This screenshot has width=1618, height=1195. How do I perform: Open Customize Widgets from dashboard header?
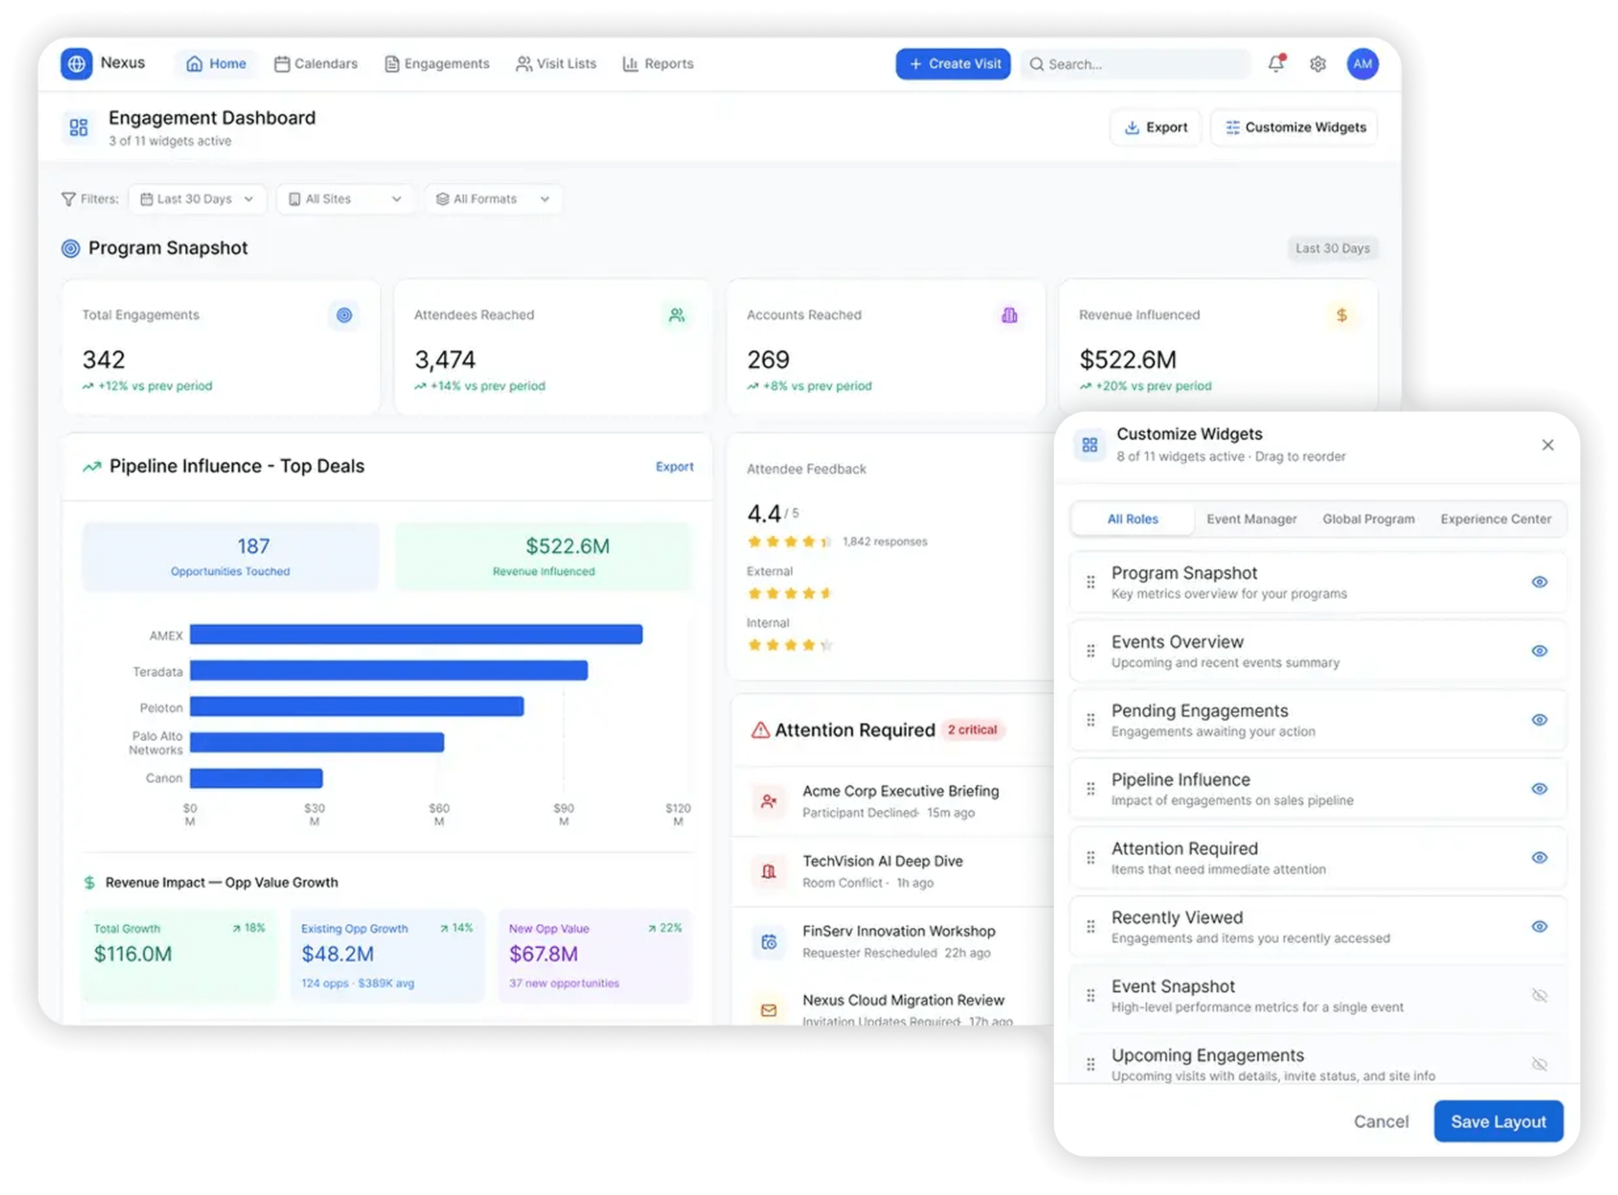[1295, 127]
